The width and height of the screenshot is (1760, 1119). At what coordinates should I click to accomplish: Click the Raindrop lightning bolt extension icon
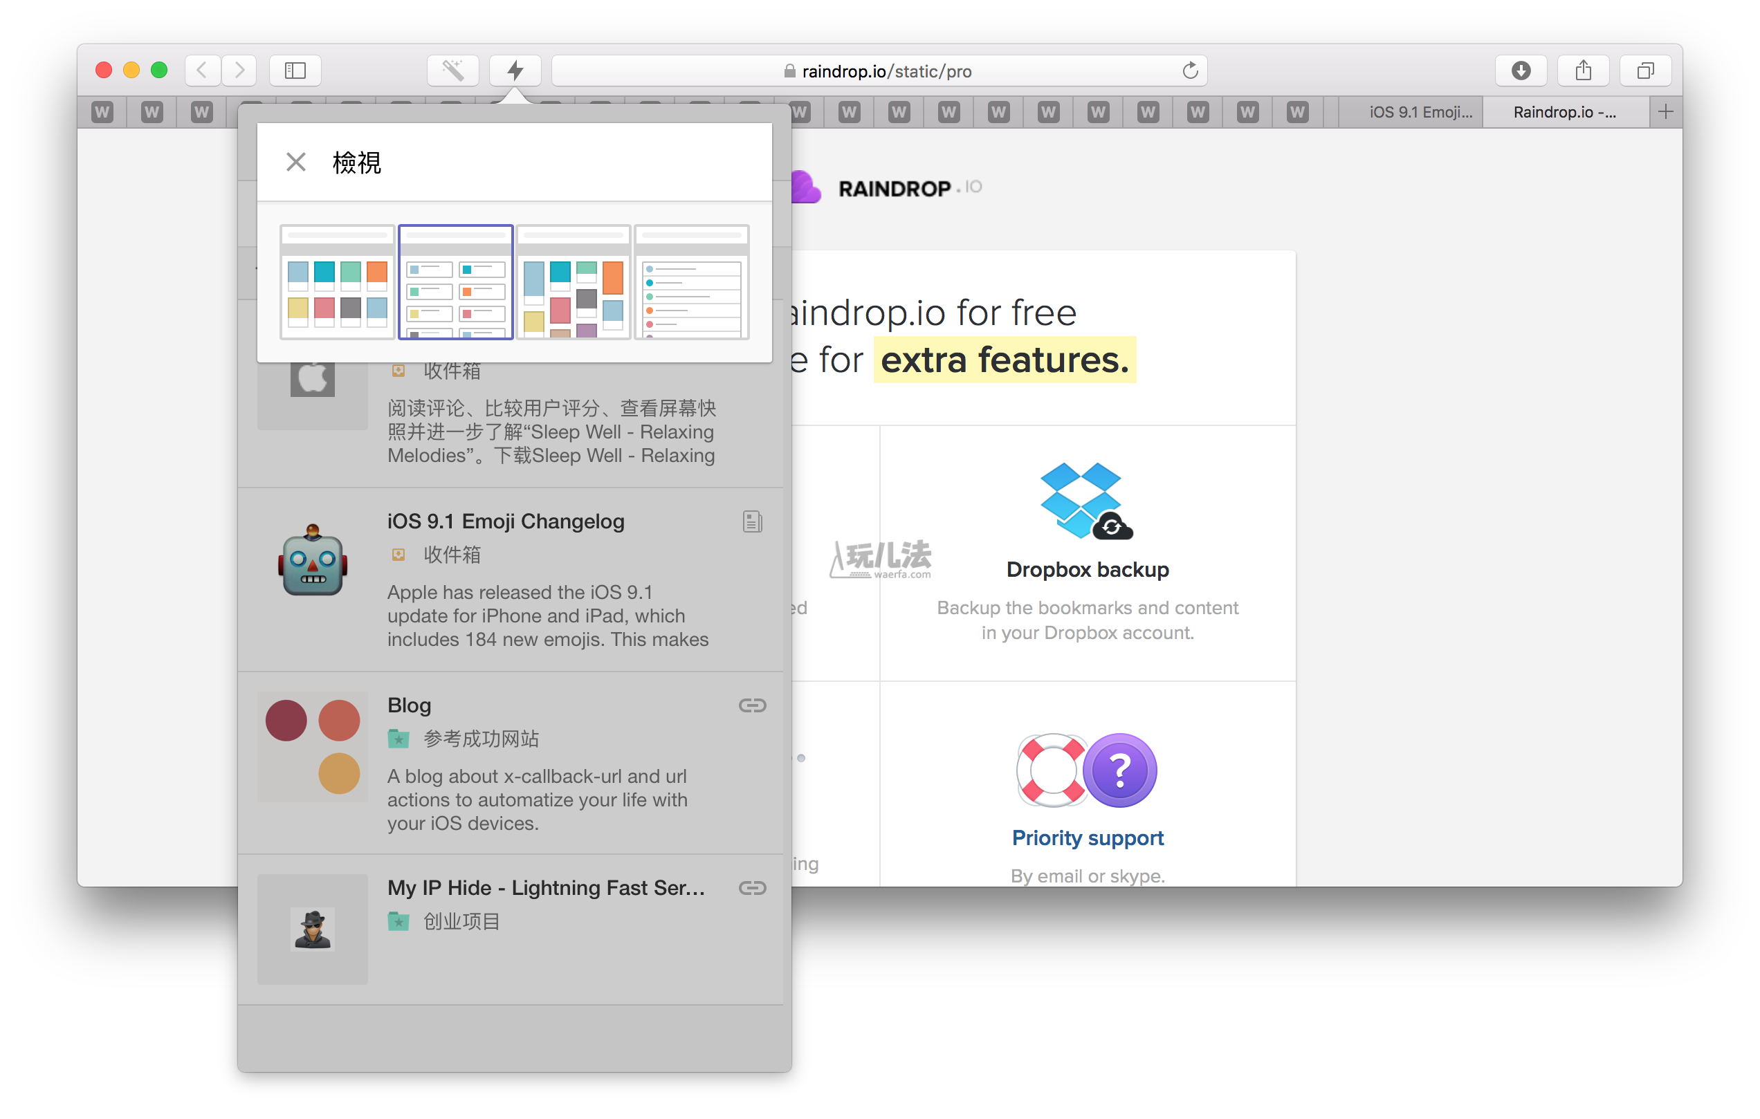pyautogui.click(x=515, y=71)
